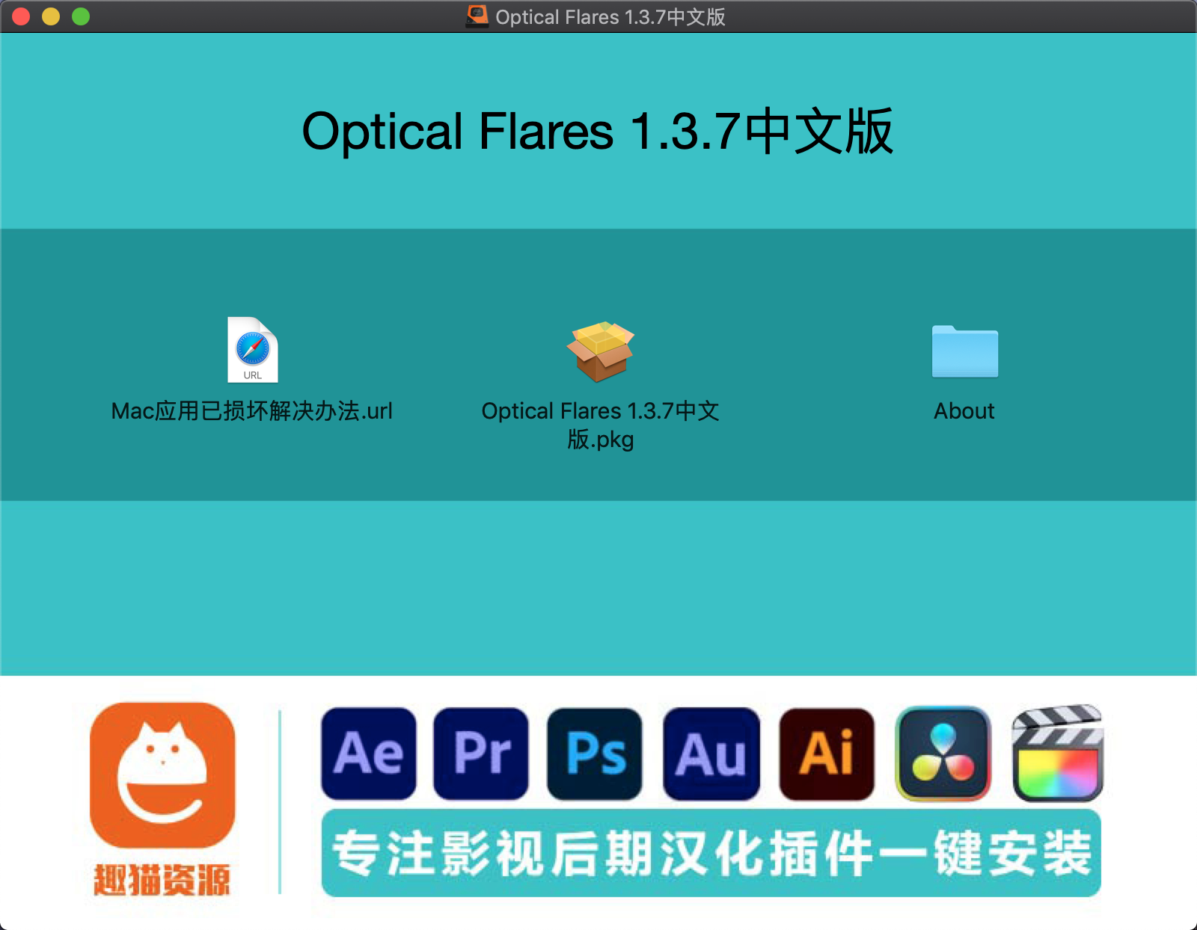Click the large Optical Flares 1.3.7中文版 heading
This screenshot has width=1197, height=930.
click(597, 132)
